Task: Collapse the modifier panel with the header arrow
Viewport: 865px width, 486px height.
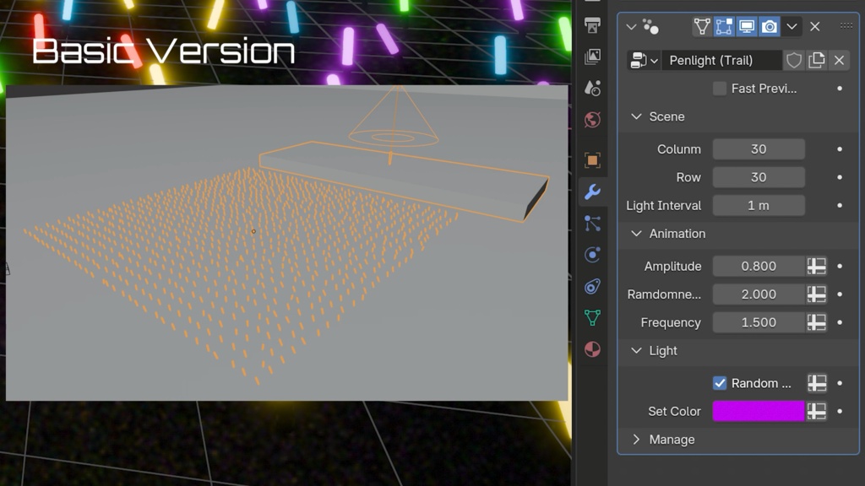Action: (x=632, y=26)
